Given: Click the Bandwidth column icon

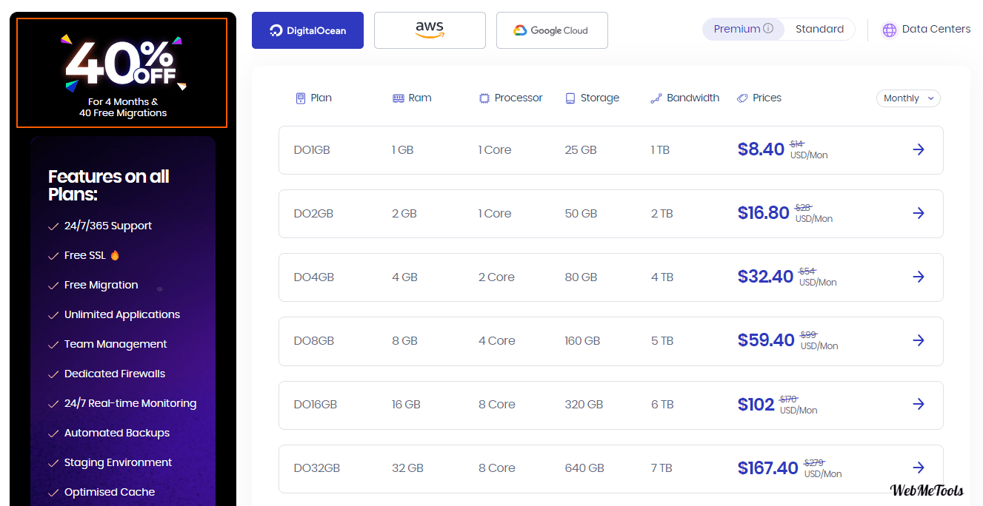Looking at the screenshot, I should (656, 98).
